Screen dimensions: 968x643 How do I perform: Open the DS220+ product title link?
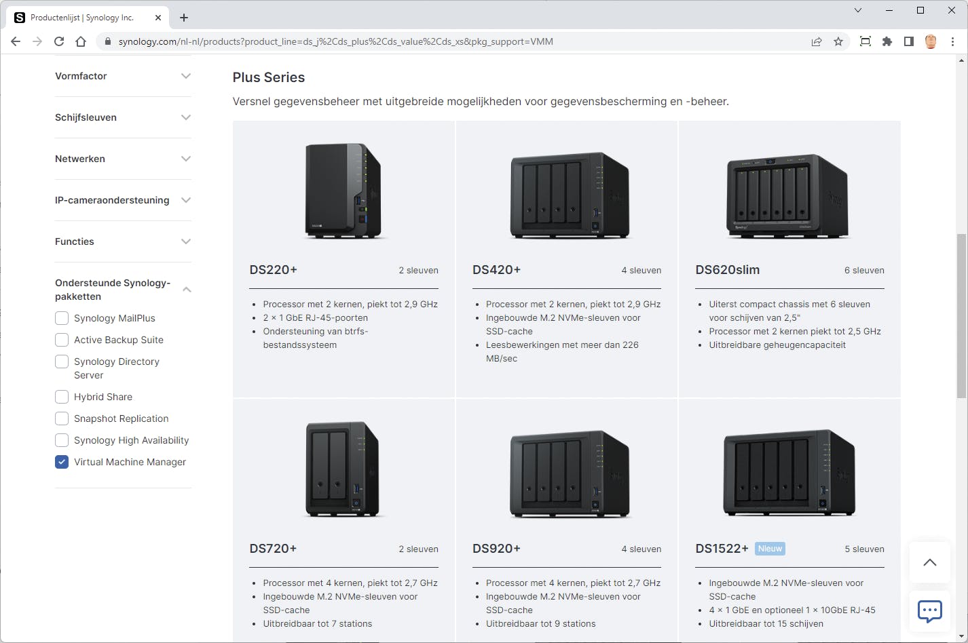click(x=274, y=270)
